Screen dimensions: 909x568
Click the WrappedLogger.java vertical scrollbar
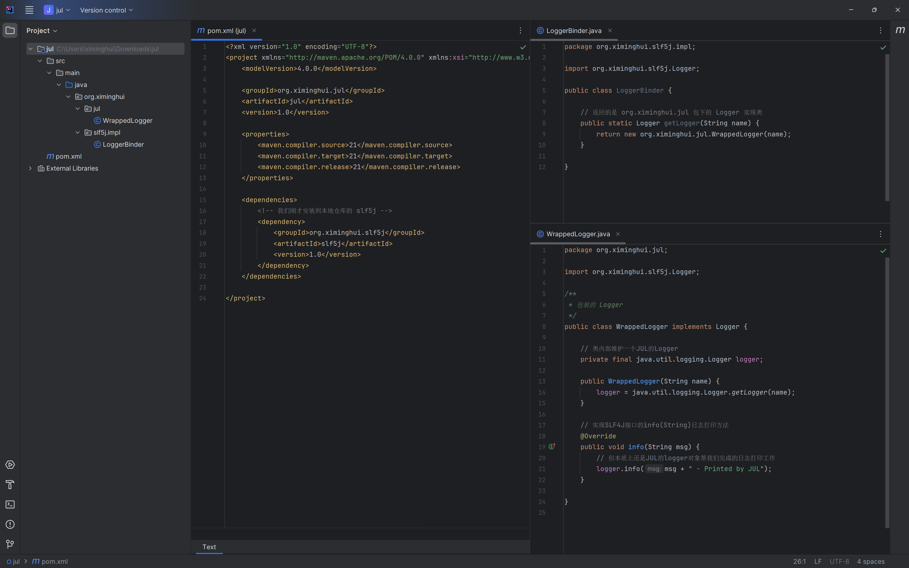tap(887, 393)
